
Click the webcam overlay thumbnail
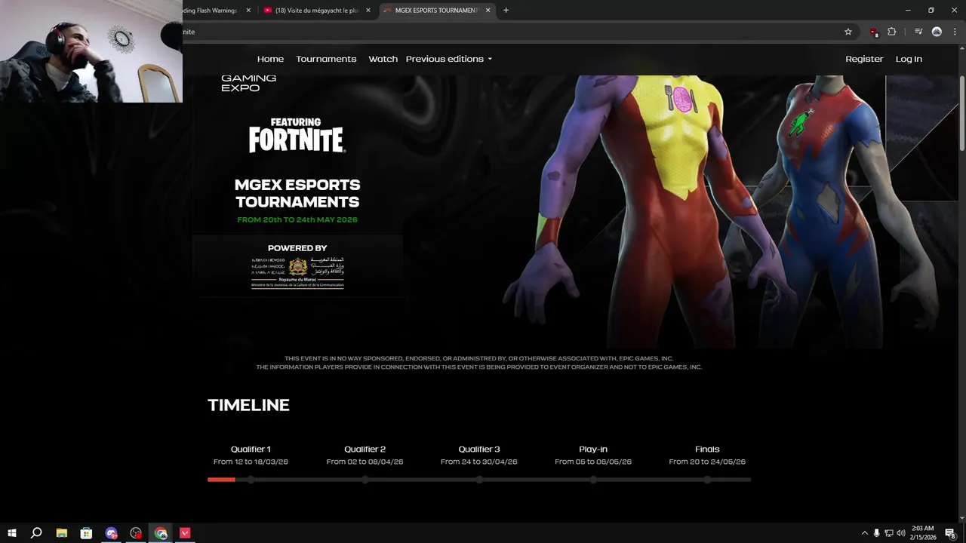pyautogui.click(x=91, y=51)
